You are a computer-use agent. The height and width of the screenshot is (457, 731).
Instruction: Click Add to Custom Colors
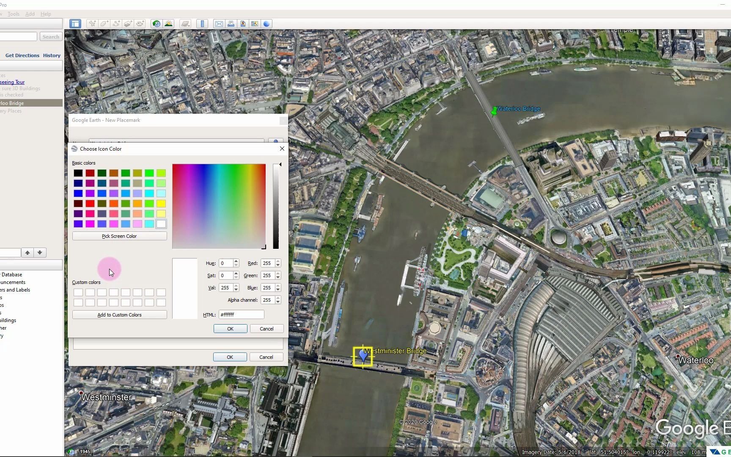[119, 314]
